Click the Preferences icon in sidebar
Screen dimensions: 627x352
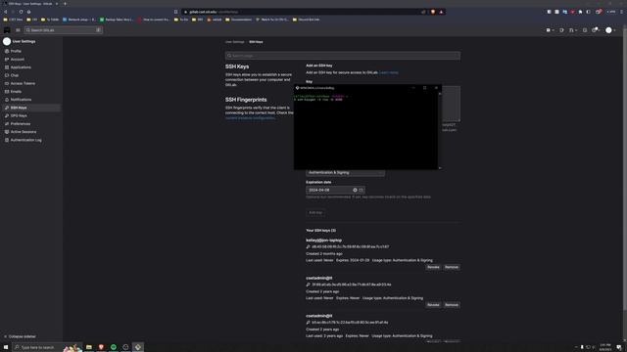coord(7,124)
